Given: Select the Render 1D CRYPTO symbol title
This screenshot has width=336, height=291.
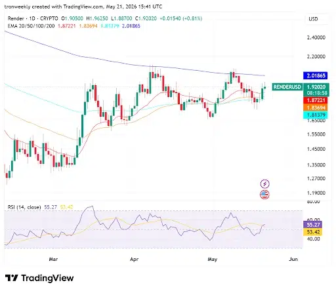Looking at the screenshot, I should (x=33, y=18).
